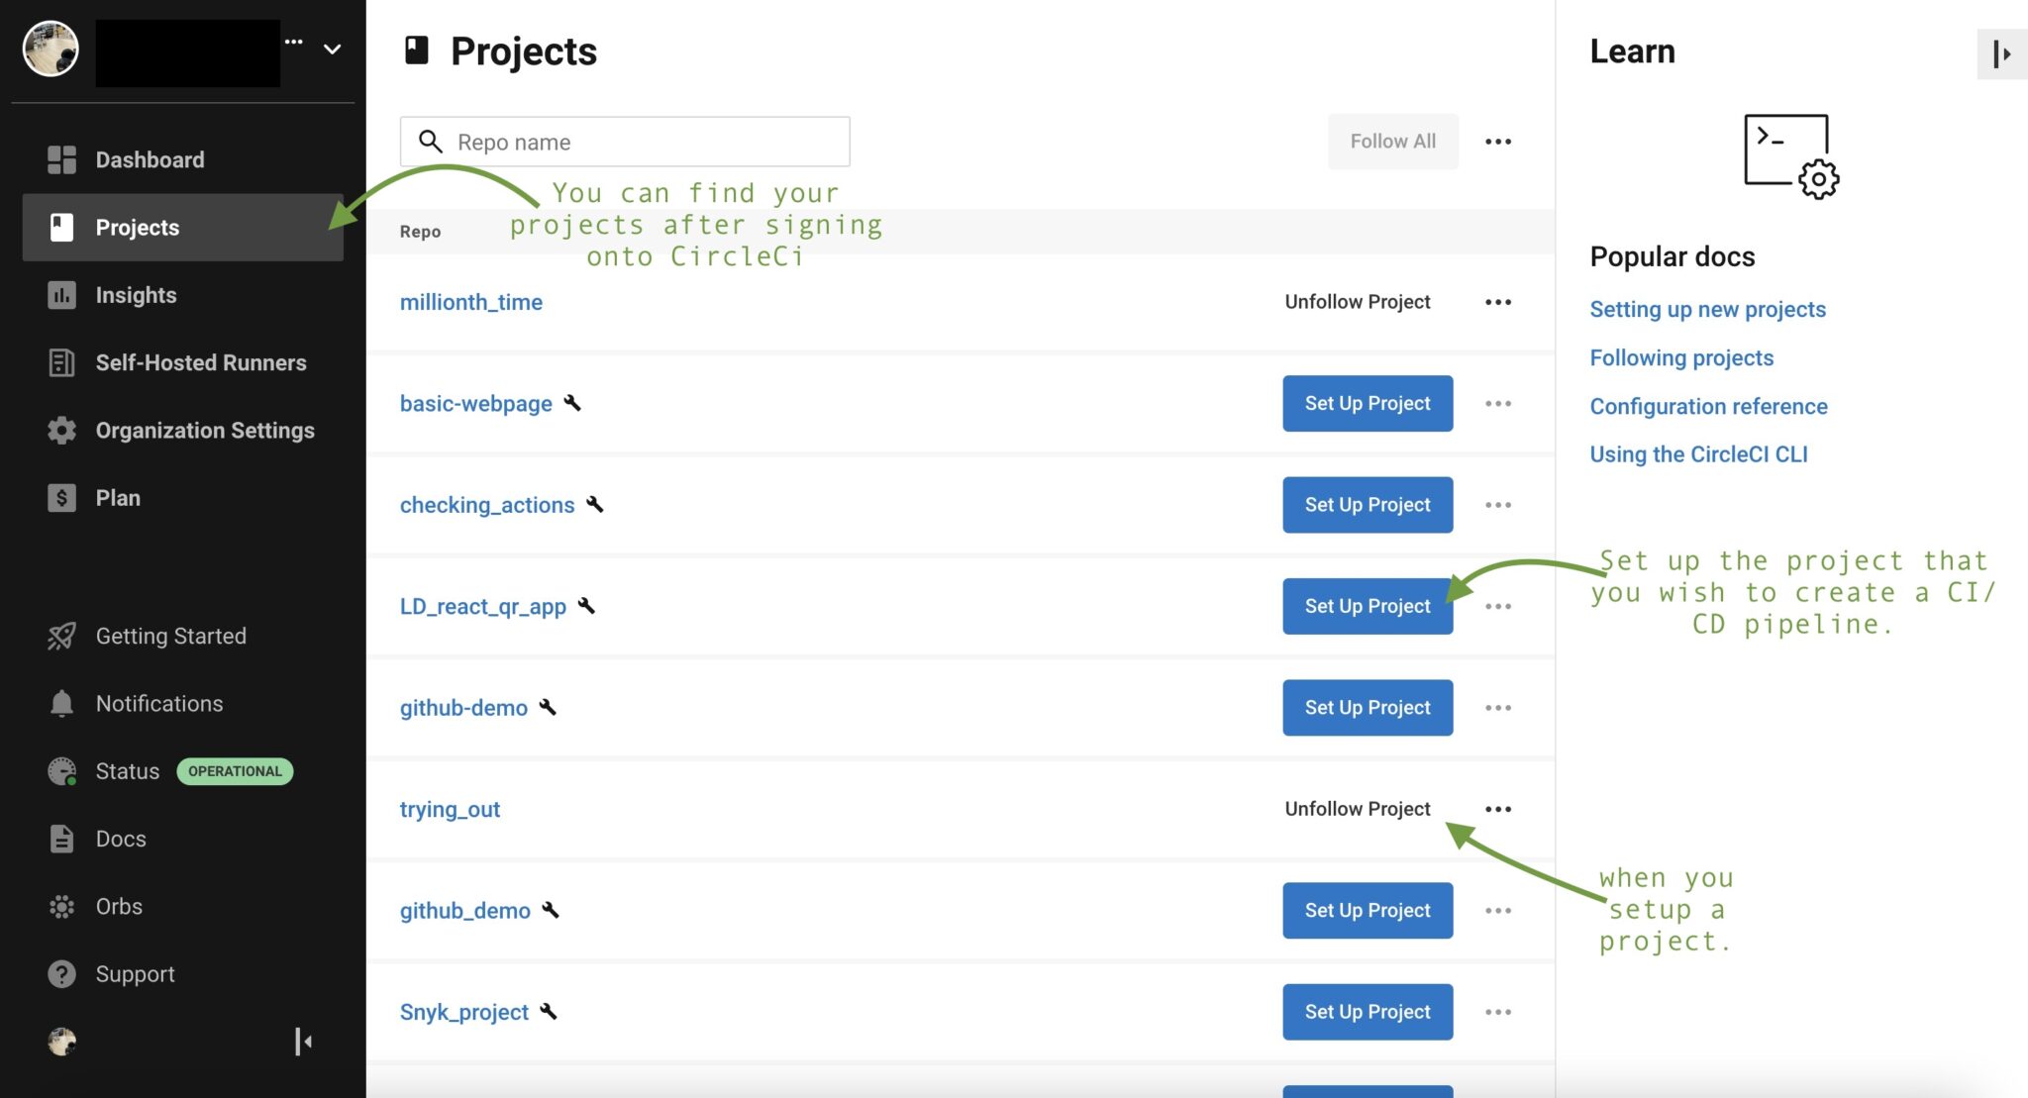
Task: Set up the LD_react_qr_app project
Action: click(1367, 606)
